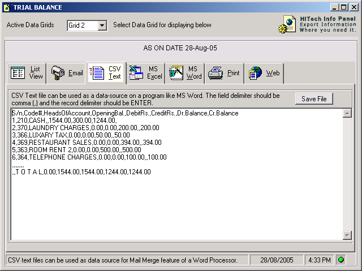Click the CSV Text document icon
The image size is (362, 271).
coord(97,73)
